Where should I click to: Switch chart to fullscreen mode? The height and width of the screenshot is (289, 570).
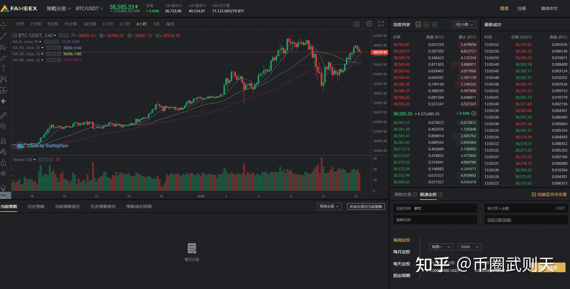coord(381,24)
